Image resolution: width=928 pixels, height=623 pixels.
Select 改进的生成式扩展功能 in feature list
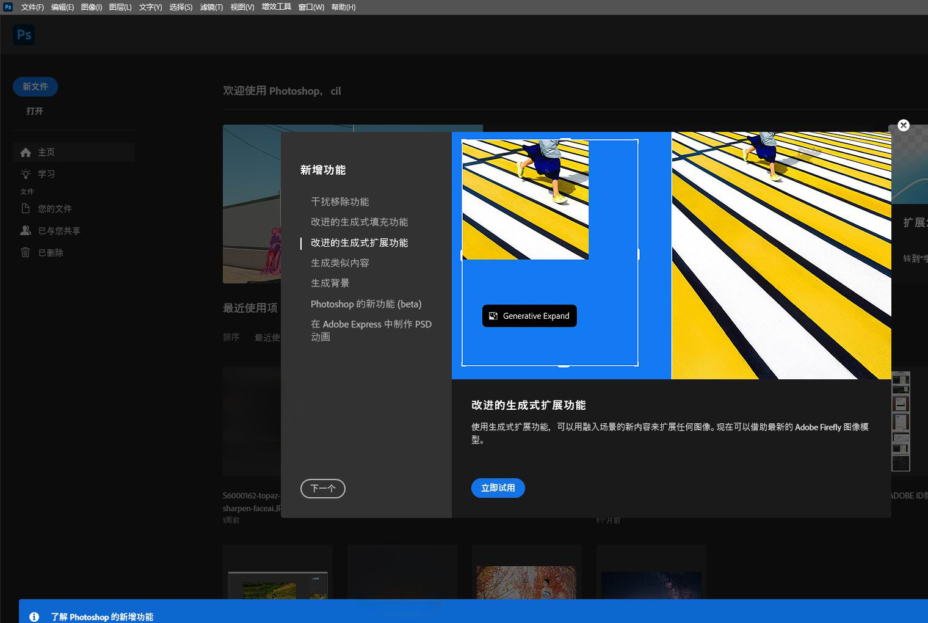tap(360, 242)
